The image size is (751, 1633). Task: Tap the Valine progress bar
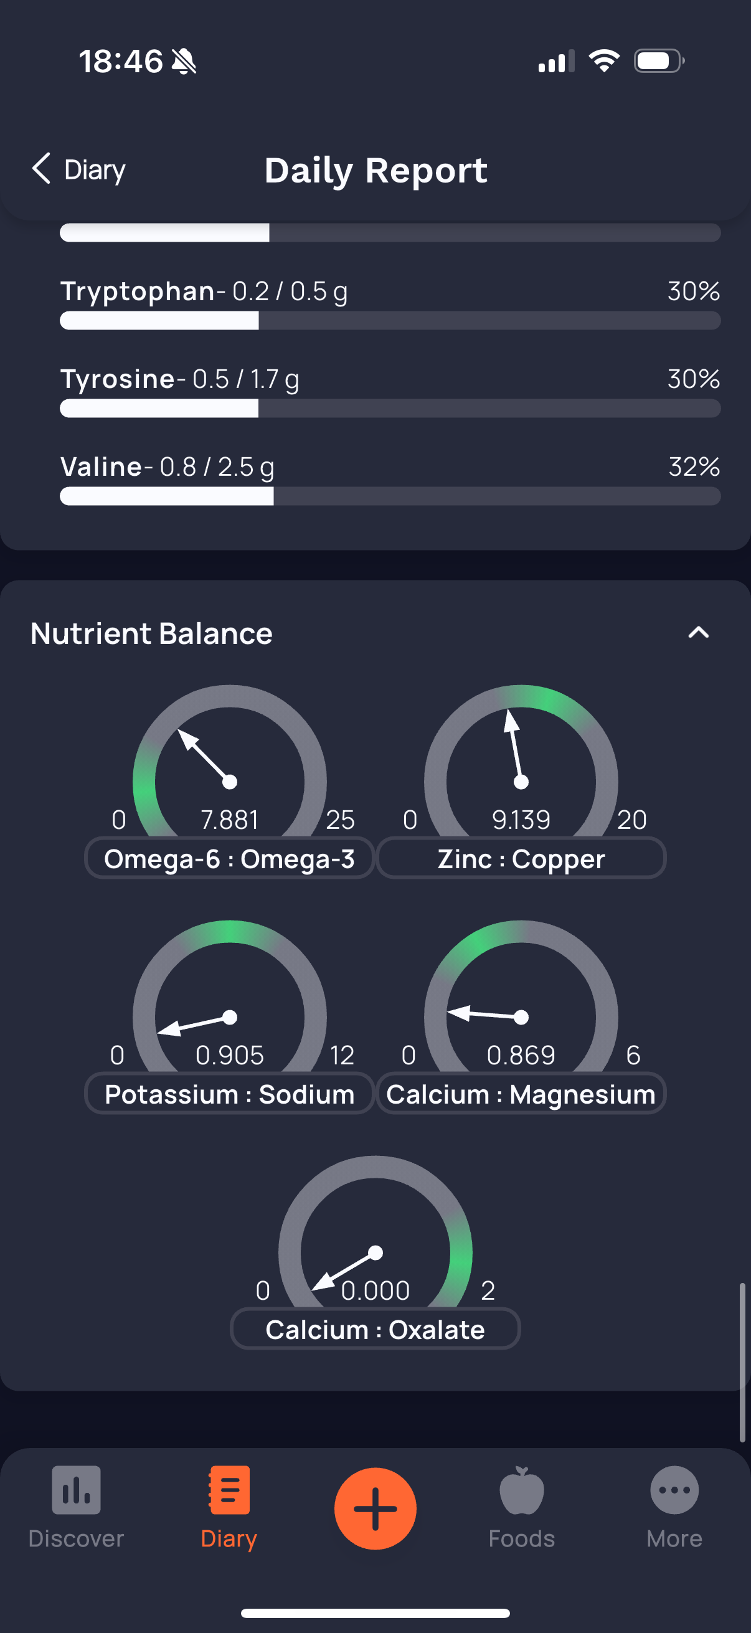[390, 496]
